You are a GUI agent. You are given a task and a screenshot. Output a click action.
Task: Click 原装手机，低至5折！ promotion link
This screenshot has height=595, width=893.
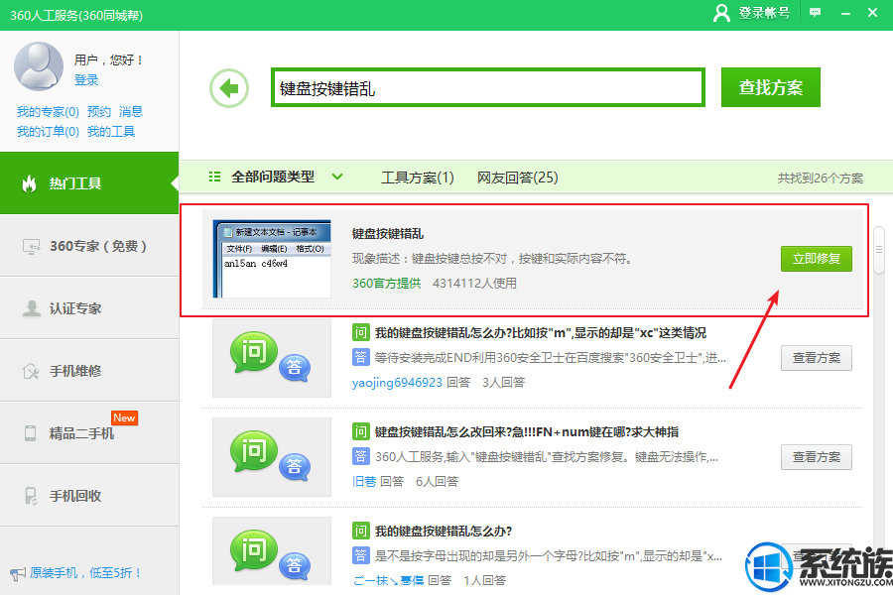[85, 573]
